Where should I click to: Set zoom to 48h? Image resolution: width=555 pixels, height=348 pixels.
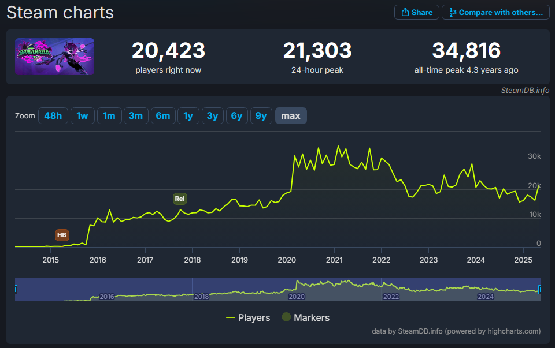point(53,116)
